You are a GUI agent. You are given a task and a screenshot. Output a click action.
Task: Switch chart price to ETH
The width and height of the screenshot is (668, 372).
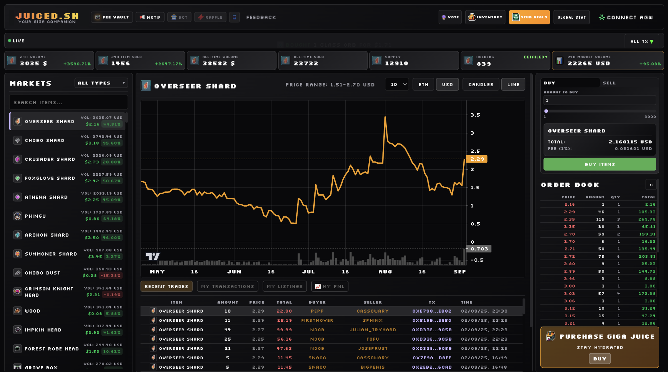(x=423, y=84)
